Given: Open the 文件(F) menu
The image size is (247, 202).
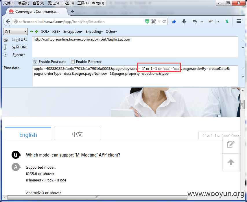Looking at the screenshot, I should [9, 3].
